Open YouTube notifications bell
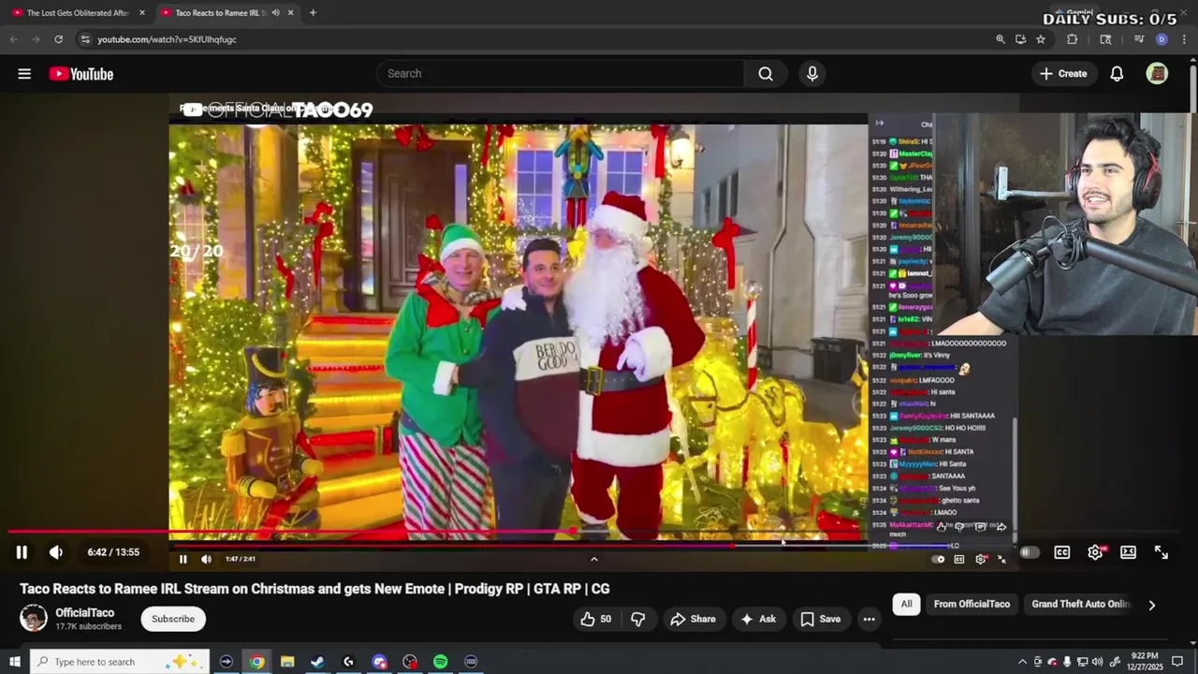 pos(1117,74)
